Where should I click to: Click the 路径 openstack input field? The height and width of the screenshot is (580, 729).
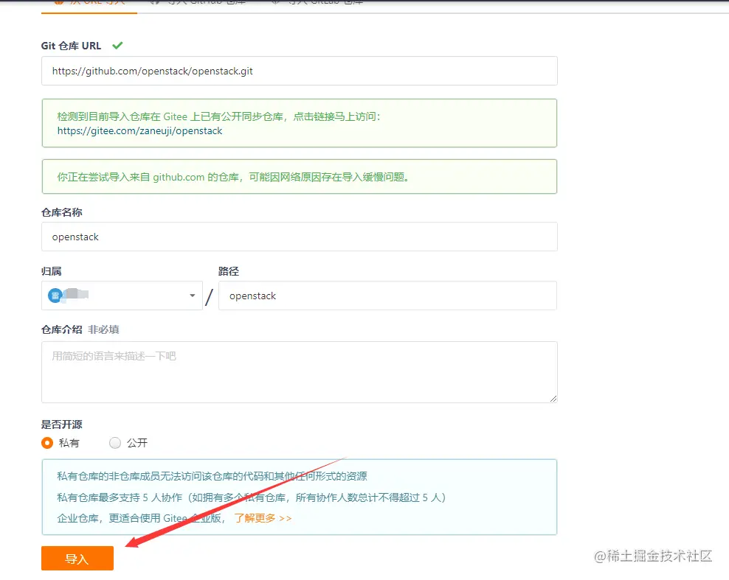(388, 296)
